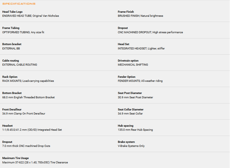Select the 34.9 mm Seat Collar text
Screen dimensions: 230x168
[130, 114]
